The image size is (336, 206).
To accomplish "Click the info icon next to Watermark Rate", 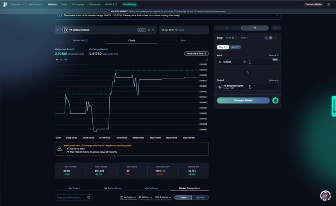I will point(73,49).
